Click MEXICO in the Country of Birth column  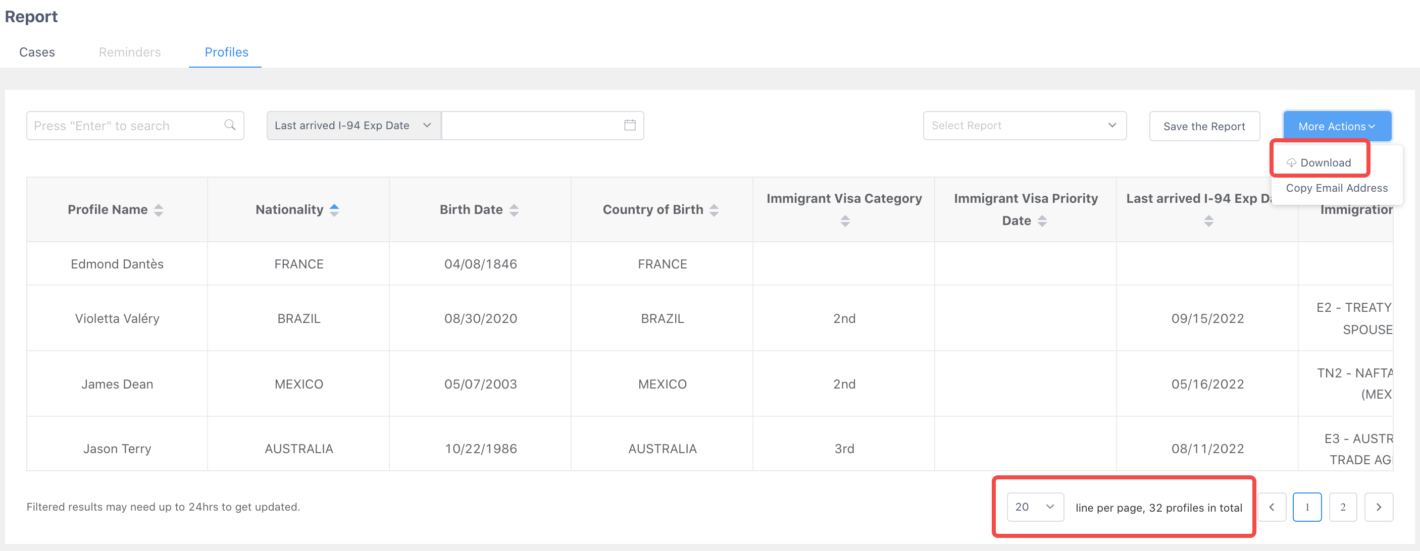[662, 384]
